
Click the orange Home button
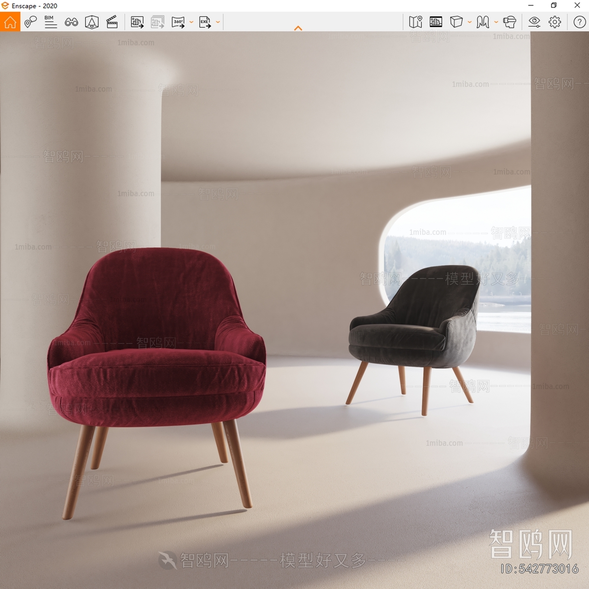10,22
